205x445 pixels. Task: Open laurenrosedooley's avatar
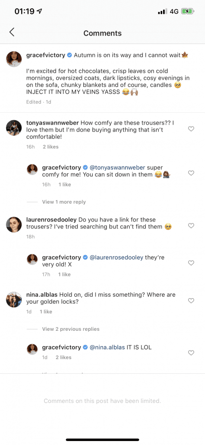click(14, 224)
